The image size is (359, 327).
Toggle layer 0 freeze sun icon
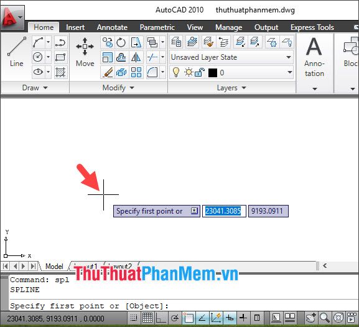coord(189,73)
